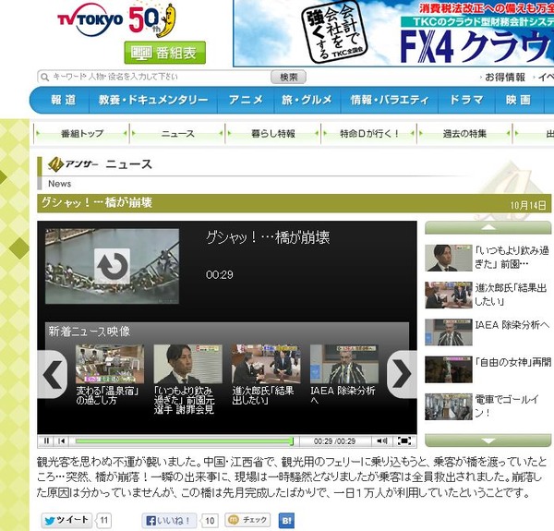Switch to the ニュース tab
The height and width of the screenshot is (531, 554).
click(177, 134)
